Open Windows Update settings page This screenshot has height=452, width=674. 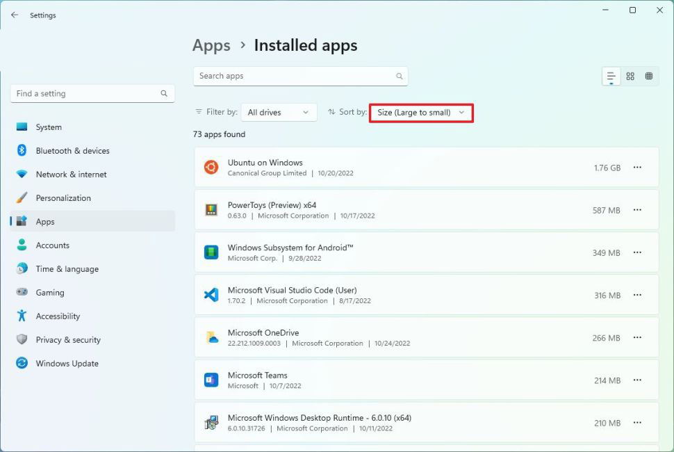pos(67,364)
